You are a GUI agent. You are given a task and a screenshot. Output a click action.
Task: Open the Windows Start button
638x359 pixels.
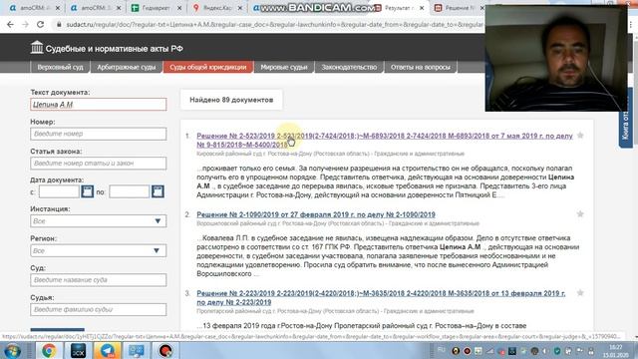click(13, 351)
